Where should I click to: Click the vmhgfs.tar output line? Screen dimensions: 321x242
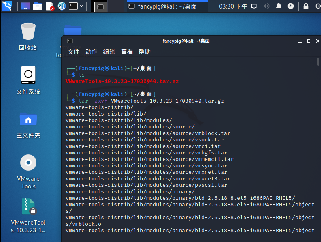click(x=146, y=153)
